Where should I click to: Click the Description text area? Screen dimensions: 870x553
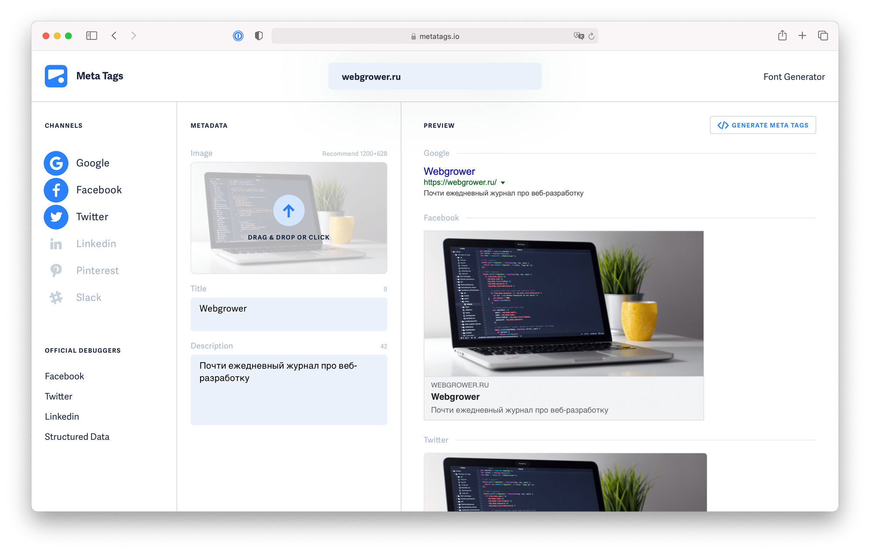coord(289,390)
